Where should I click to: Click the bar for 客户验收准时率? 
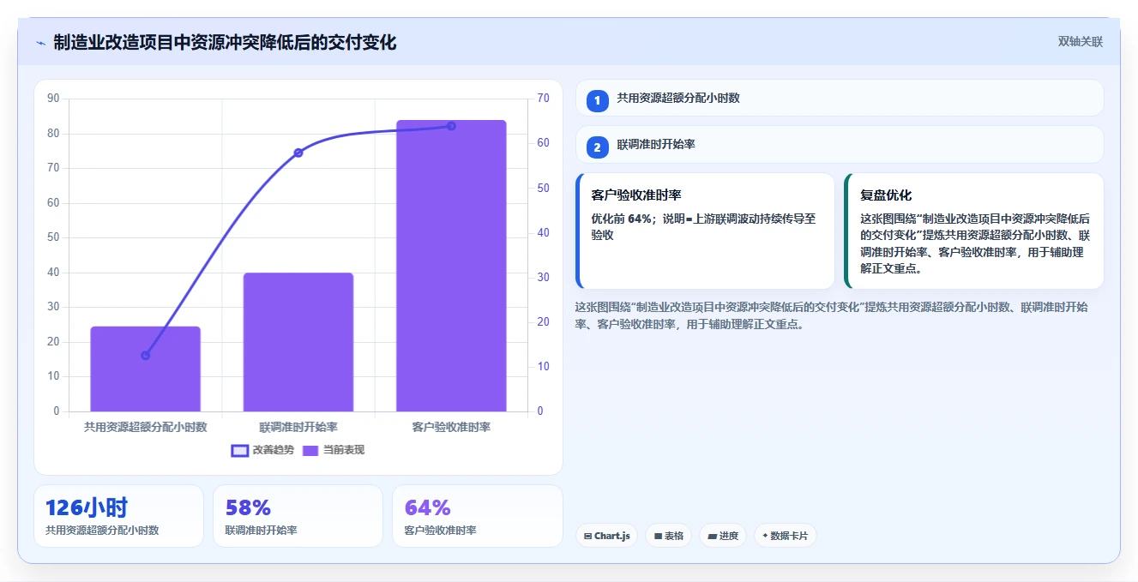451,266
